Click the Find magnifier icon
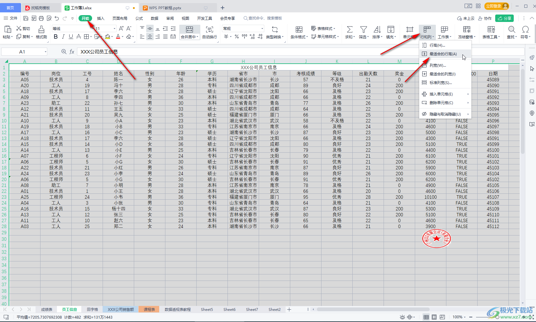 (512, 29)
